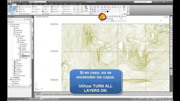The height and width of the screenshot is (101, 180).
Task: Expand the Palettes panel title
Action: coord(13,14)
